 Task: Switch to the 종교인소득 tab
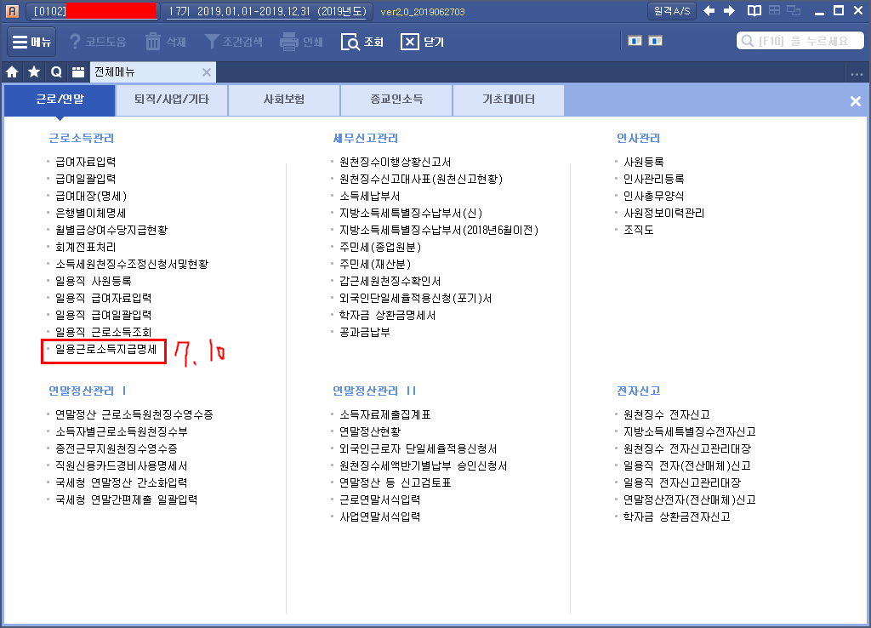click(396, 100)
